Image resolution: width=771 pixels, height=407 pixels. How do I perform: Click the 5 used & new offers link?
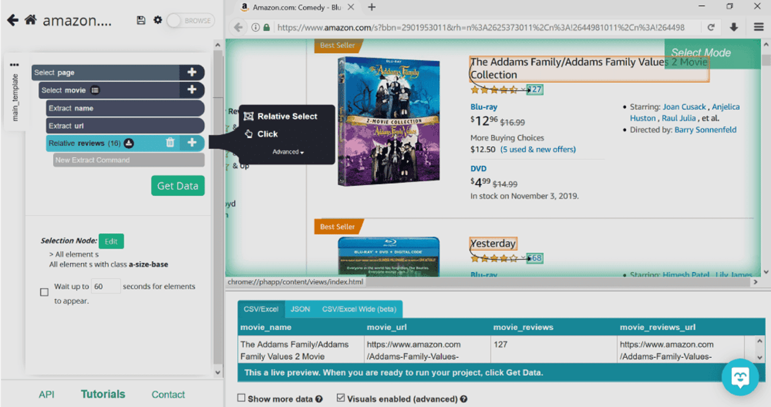click(x=538, y=150)
